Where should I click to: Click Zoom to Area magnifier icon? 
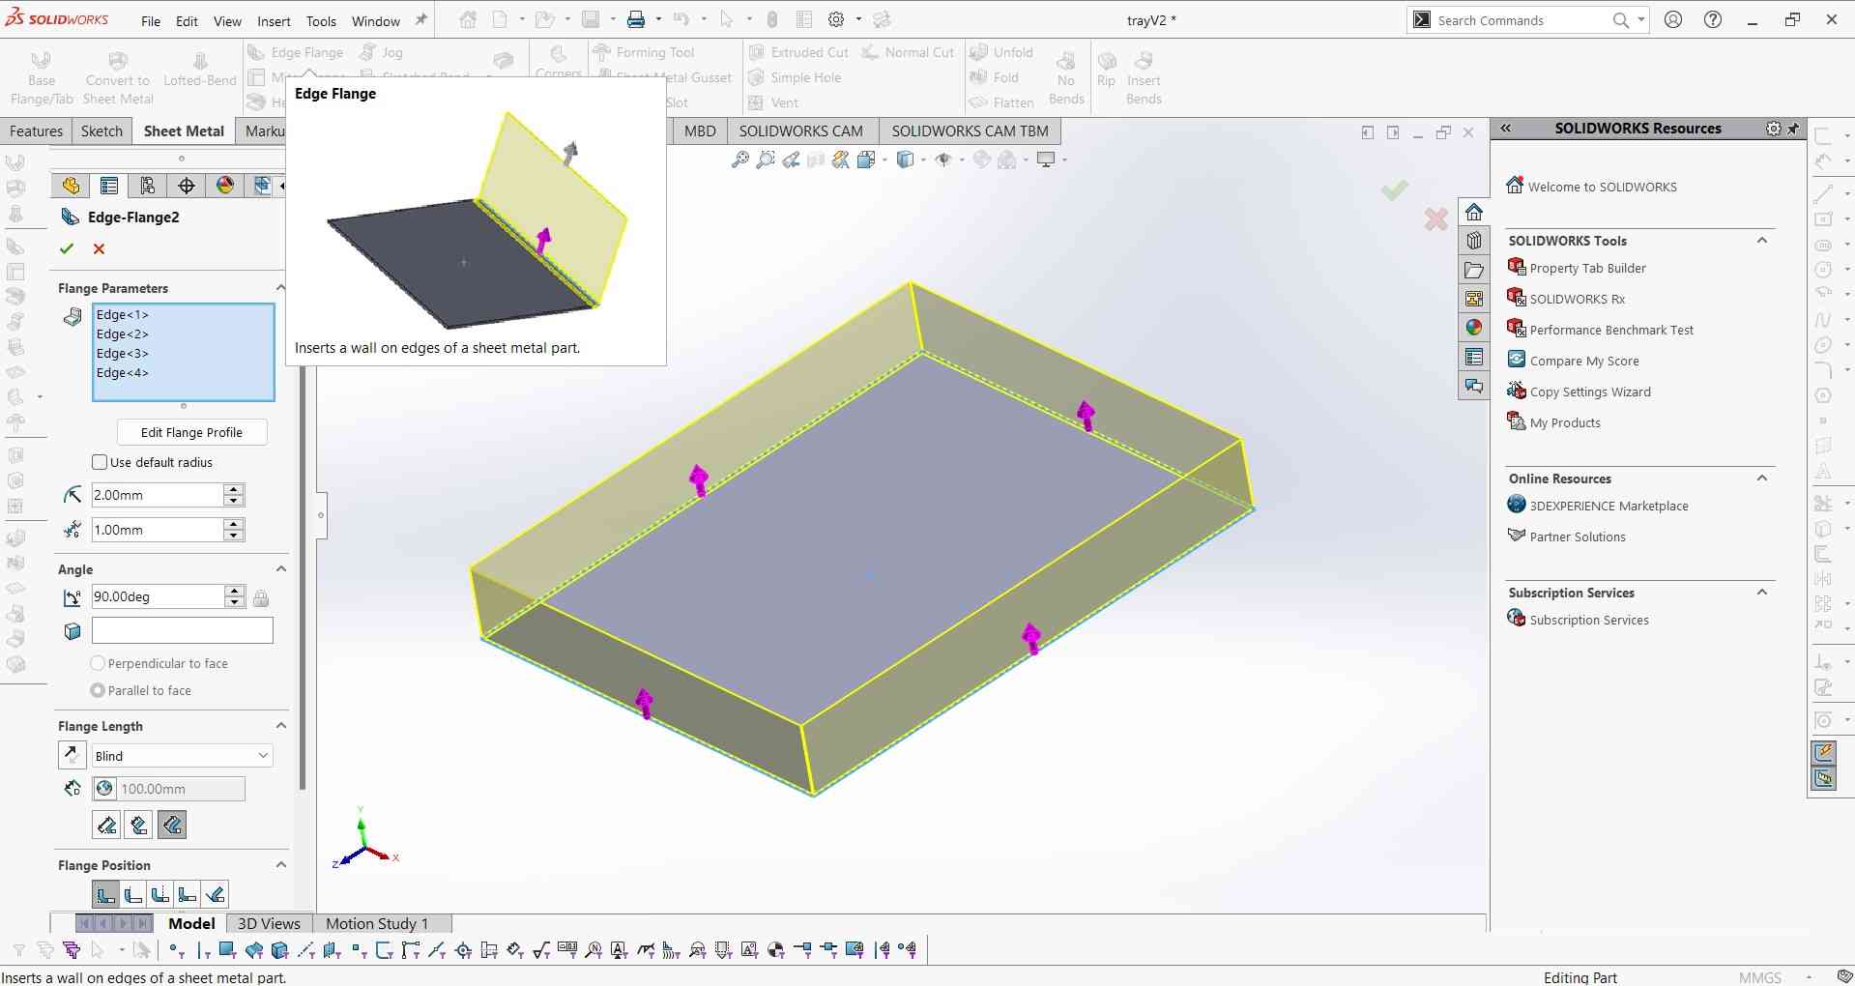(x=766, y=159)
